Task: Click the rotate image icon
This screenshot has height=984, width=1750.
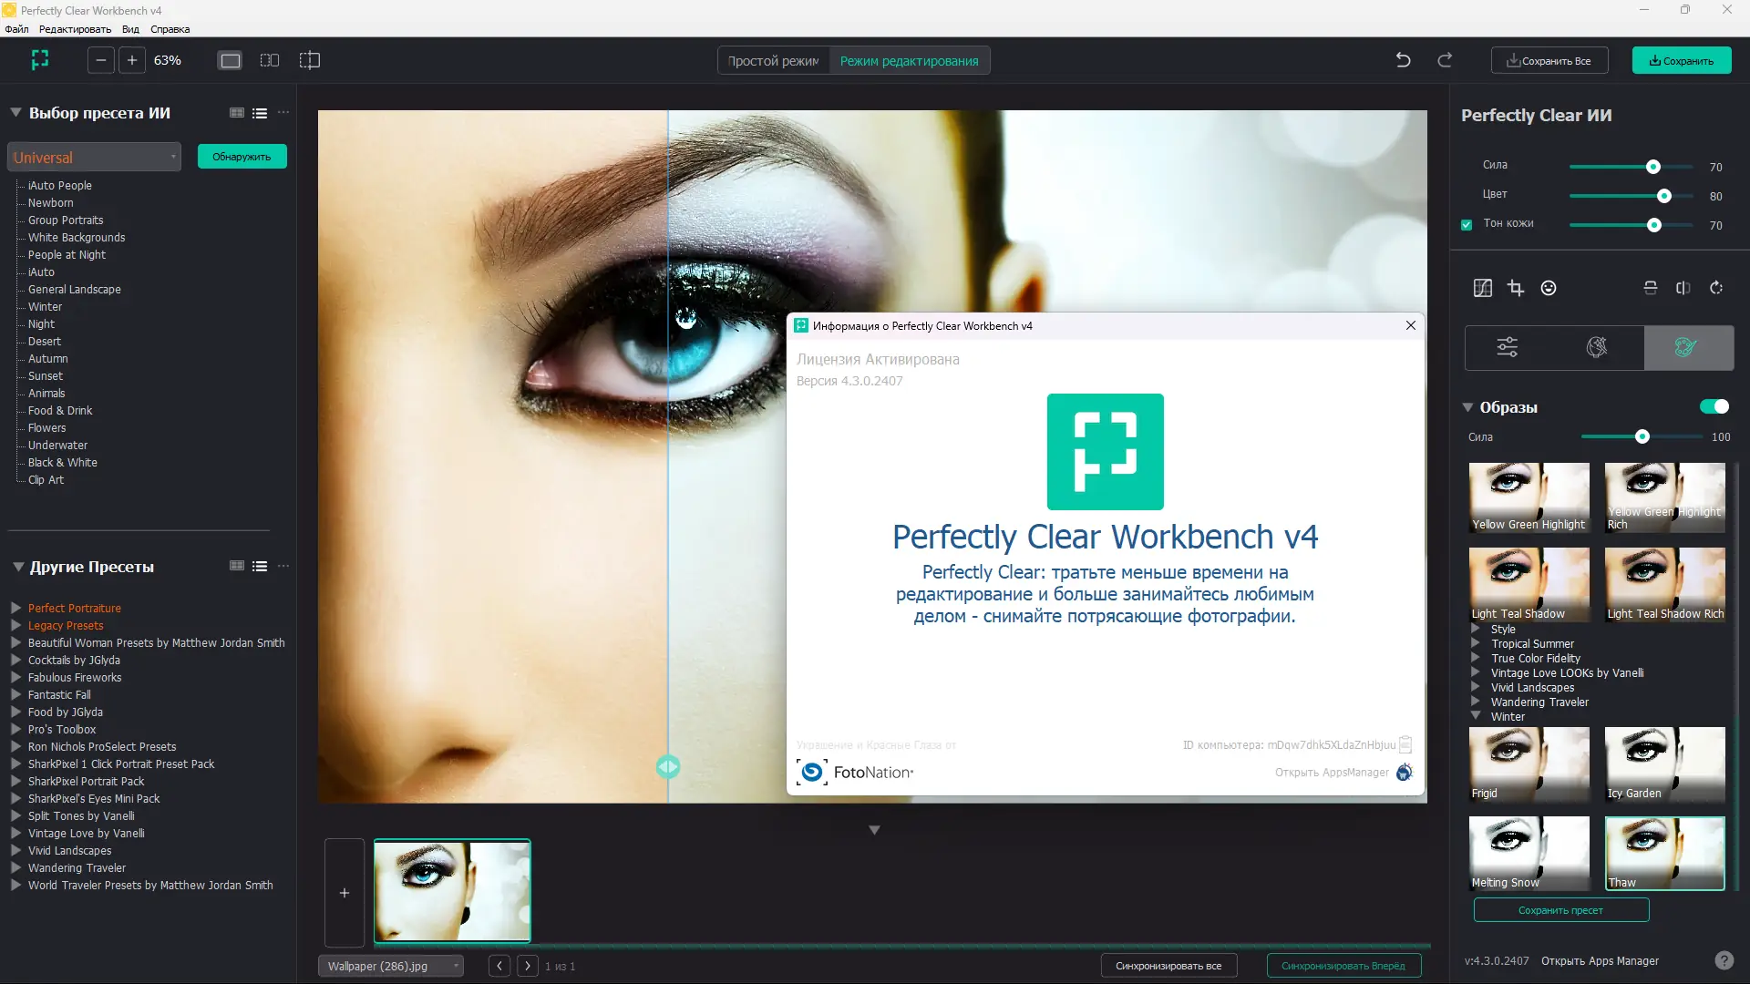Action: (x=1715, y=287)
